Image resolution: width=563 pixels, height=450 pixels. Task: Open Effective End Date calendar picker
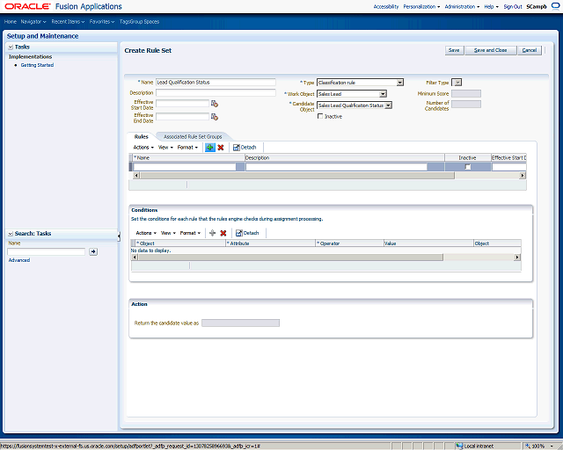(x=215, y=117)
